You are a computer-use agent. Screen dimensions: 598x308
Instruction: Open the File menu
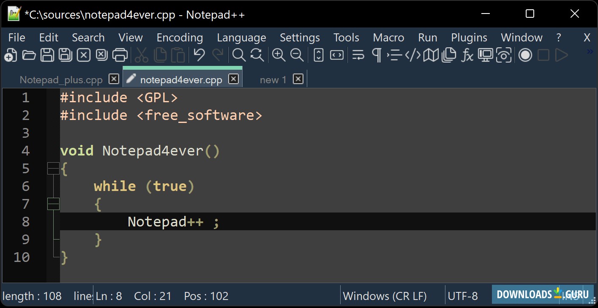17,38
